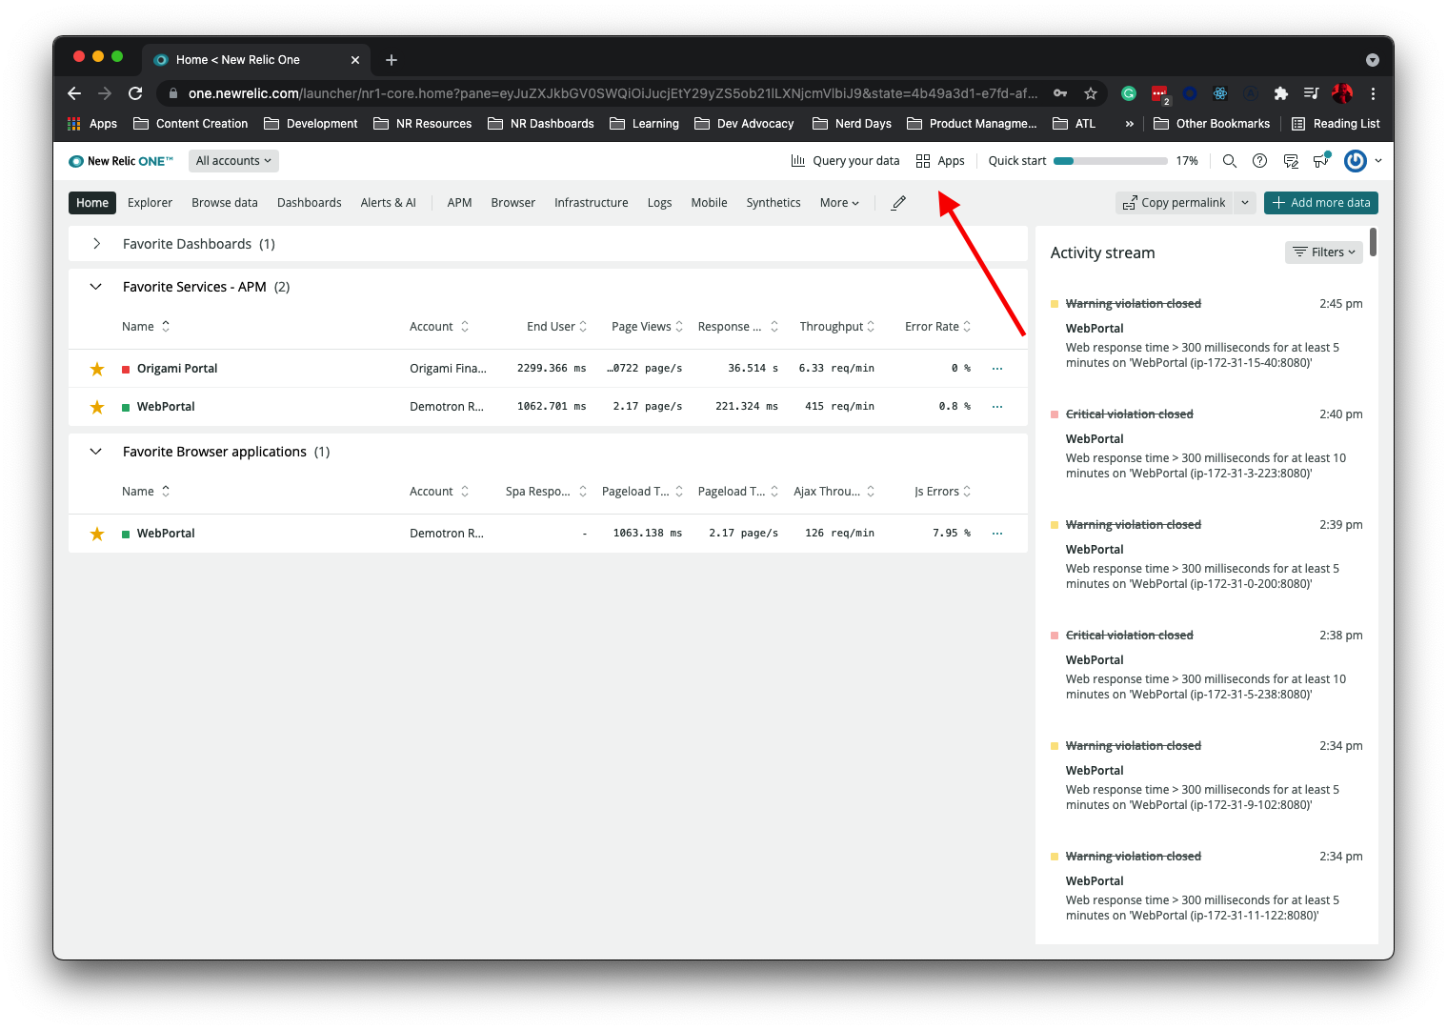Click the browser address bar URL
Screen dimensions: 1447x1030
613,93
